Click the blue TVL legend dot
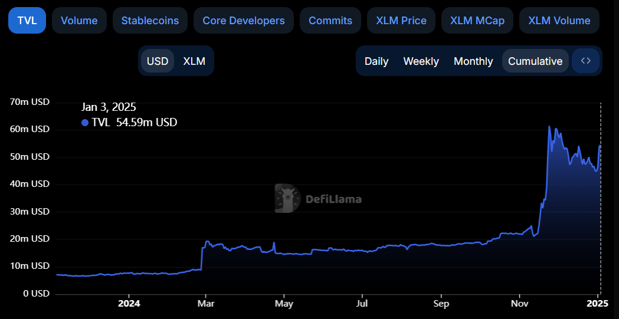 click(x=85, y=123)
